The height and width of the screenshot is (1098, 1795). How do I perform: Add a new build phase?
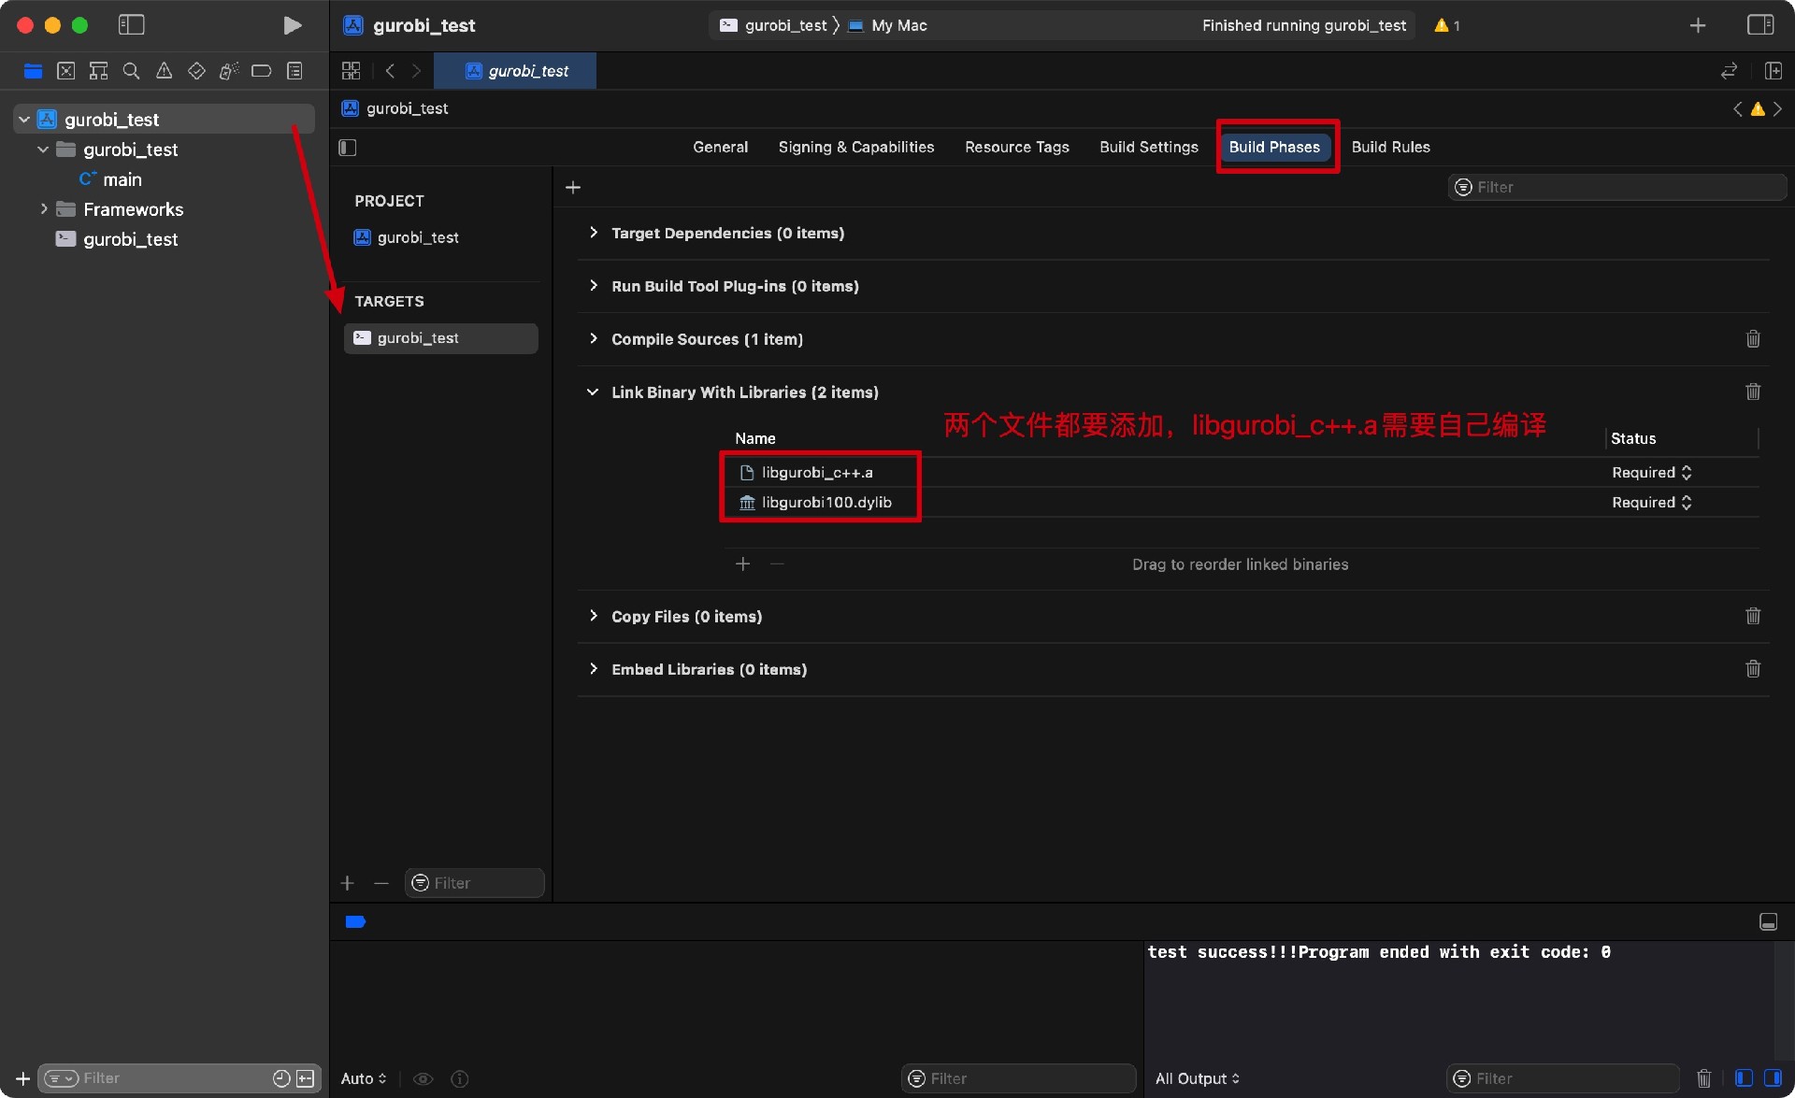click(x=573, y=188)
